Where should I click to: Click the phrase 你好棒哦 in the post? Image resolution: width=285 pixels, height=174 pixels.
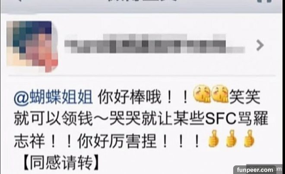pyautogui.click(x=130, y=97)
